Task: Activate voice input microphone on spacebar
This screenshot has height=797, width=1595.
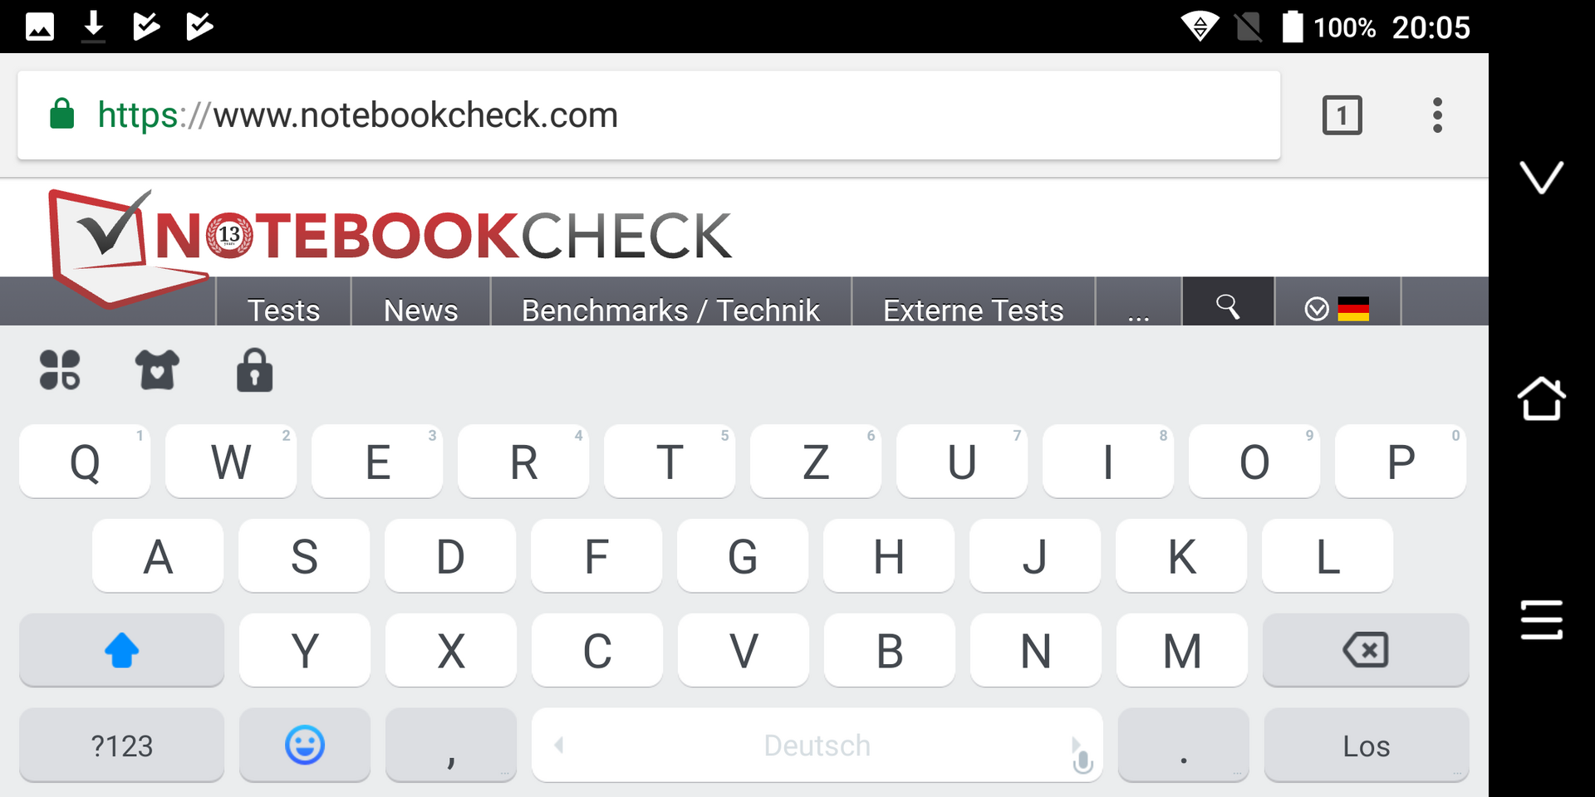Action: 1082,760
